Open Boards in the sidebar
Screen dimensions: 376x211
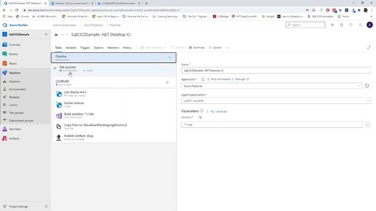13,54
